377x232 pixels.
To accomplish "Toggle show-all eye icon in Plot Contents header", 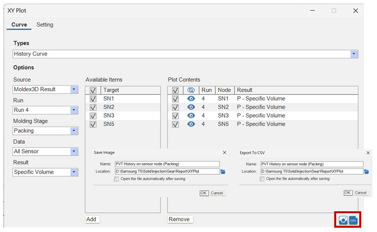I will (x=191, y=90).
